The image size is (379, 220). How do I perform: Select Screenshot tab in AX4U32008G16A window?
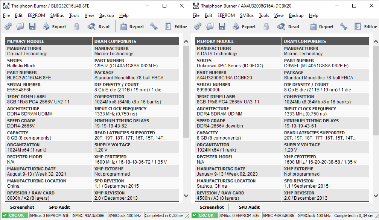(212, 207)
